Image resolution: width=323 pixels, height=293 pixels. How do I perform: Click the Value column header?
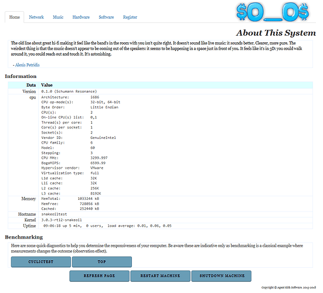point(47,85)
